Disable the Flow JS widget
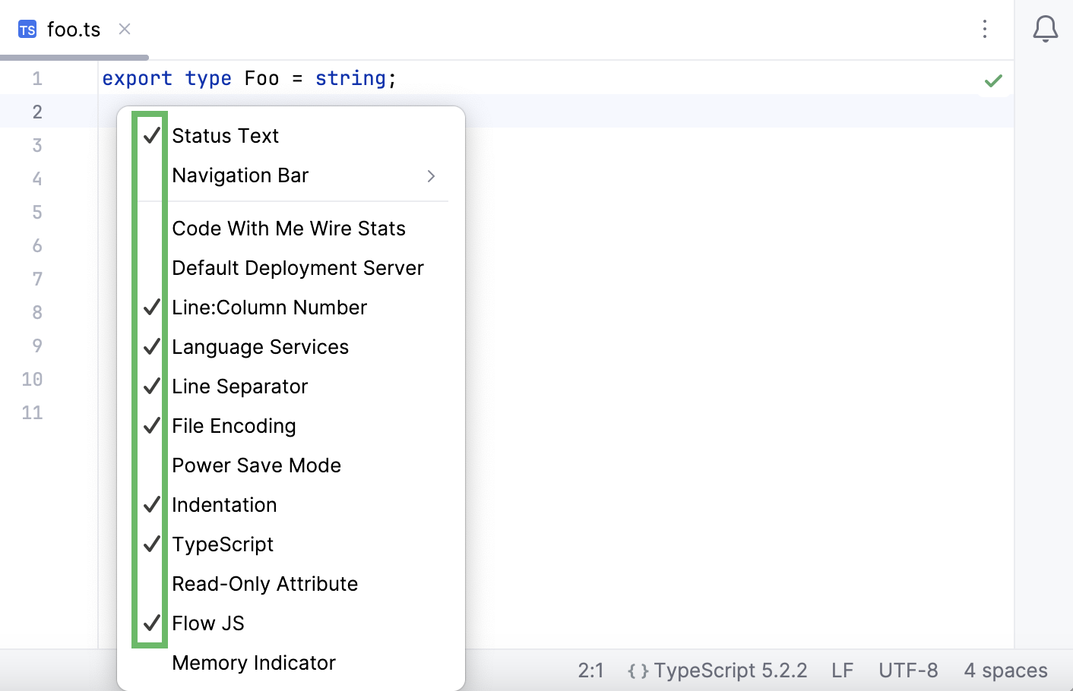 [208, 623]
